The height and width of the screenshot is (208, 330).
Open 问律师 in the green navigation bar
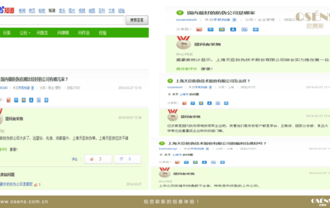click(63, 33)
